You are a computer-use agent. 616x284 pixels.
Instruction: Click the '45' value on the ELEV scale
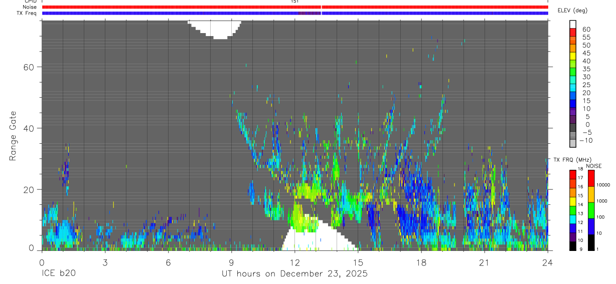[x=586, y=53]
